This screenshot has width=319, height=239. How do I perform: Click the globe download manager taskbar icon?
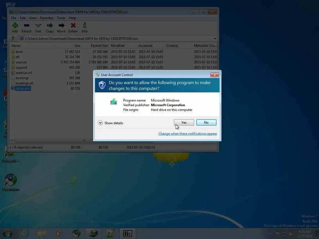[93, 234]
